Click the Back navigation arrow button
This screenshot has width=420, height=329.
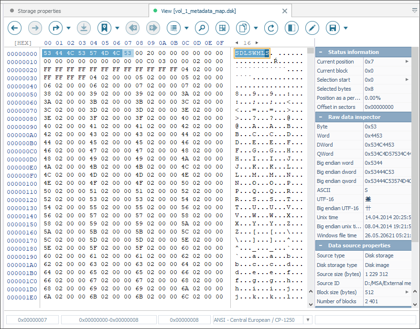pos(15,28)
